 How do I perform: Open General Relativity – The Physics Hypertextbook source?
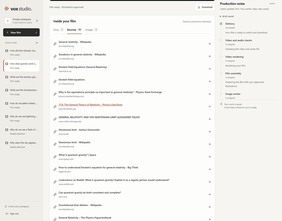click(85, 218)
